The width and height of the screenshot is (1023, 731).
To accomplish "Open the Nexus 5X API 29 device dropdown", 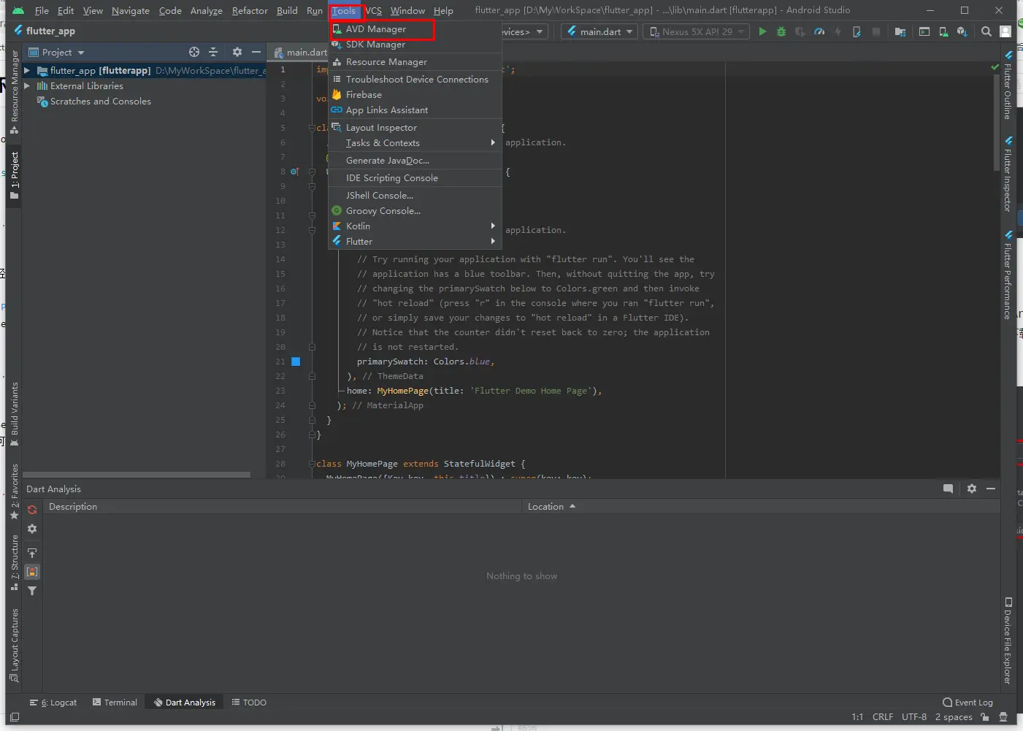I will (x=697, y=31).
